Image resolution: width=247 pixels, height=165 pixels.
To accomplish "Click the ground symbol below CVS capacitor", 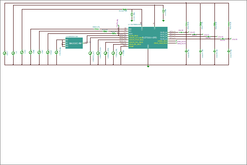I will click(x=163, y=21).
